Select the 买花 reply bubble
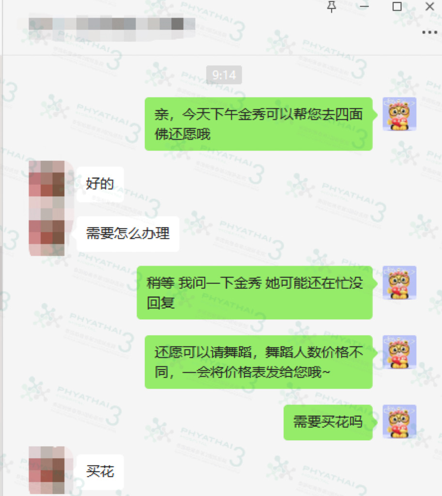This screenshot has height=496, width=442. coord(100,472)
